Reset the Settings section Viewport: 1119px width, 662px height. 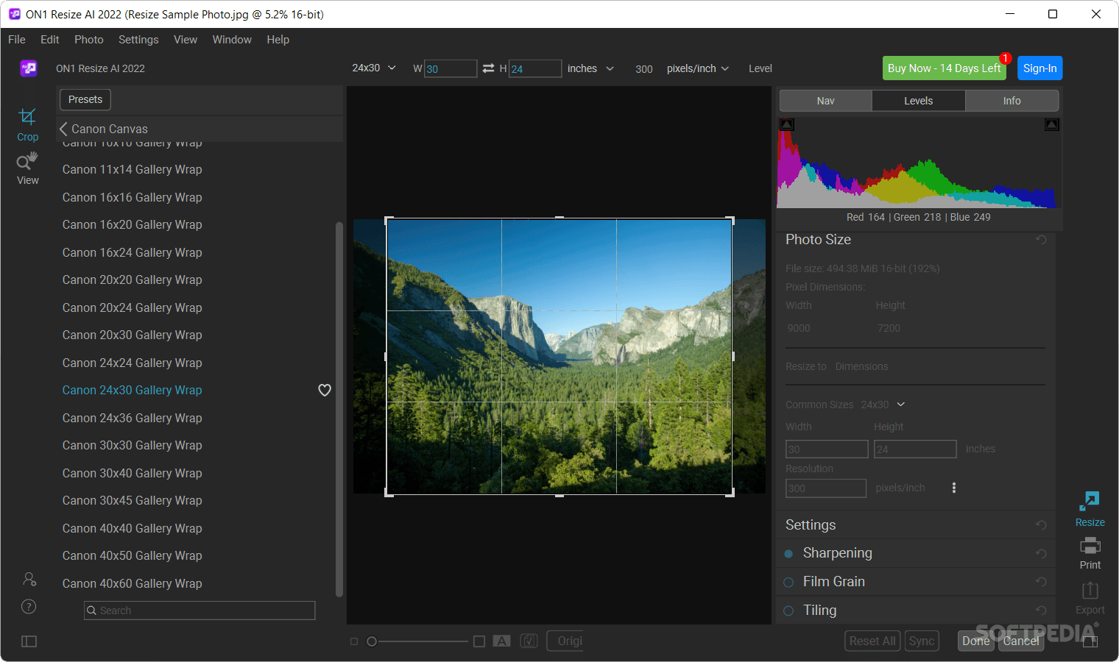tap(1041, 525)
